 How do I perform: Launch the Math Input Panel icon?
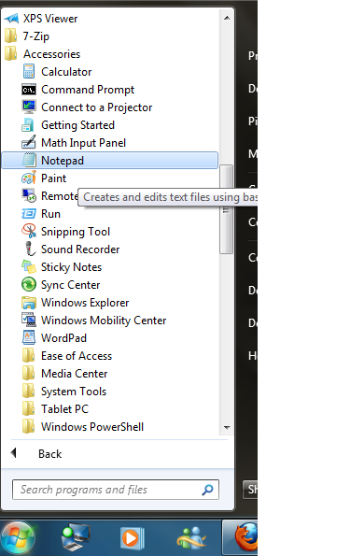point(29,142)
